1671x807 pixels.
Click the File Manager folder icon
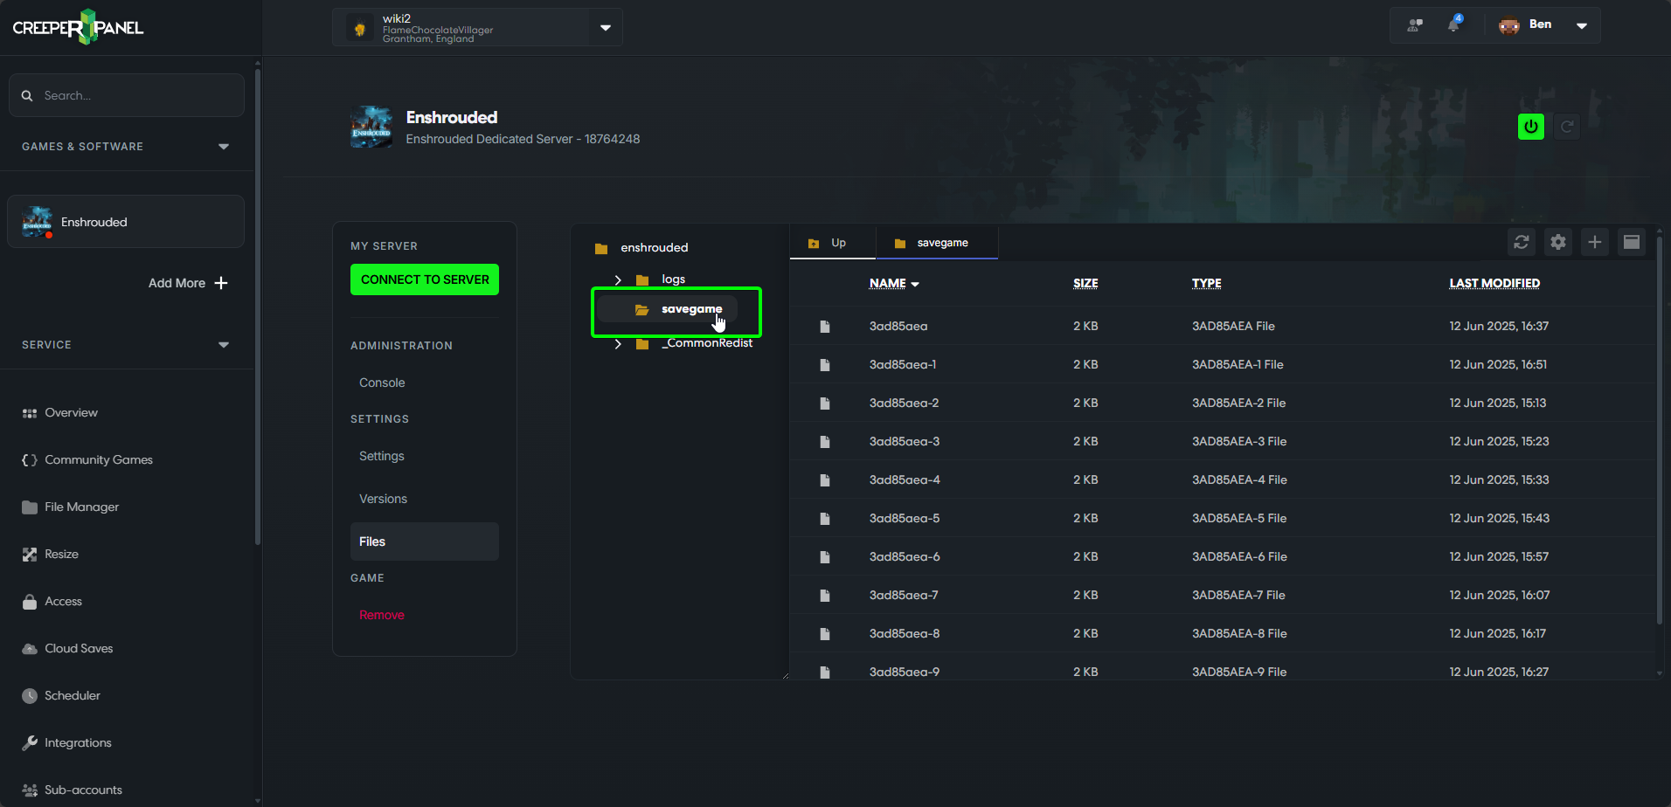[x=30, y=507]
